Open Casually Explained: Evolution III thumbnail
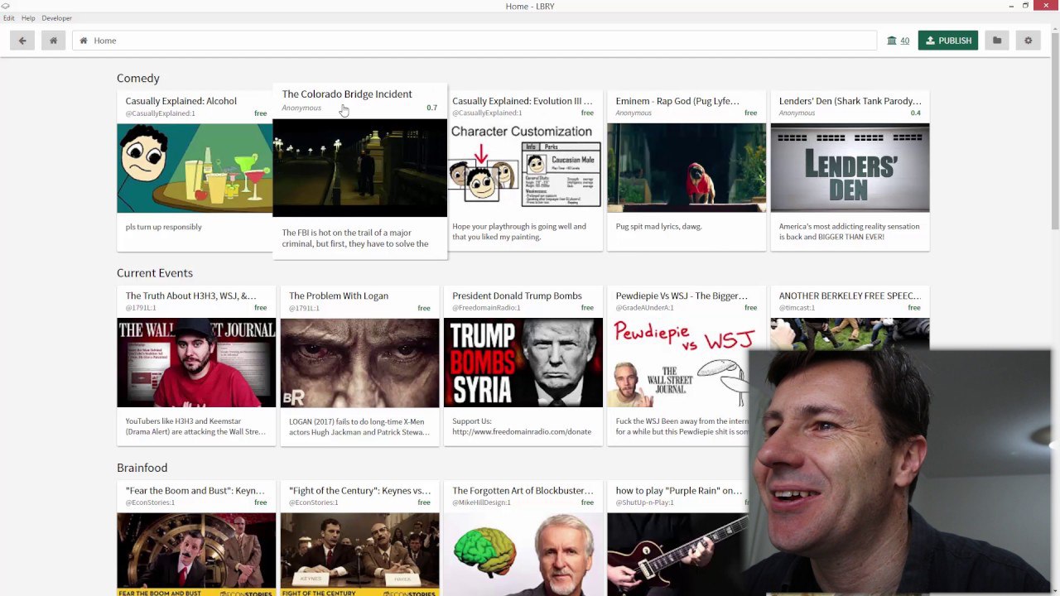This screenshot has width=1060, height=596. [x=523, y=168]
